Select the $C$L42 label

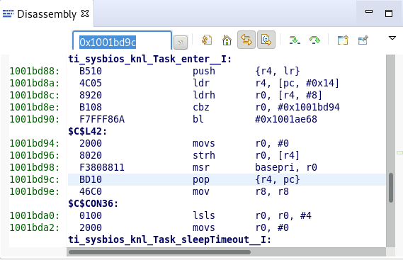click(88, 131)
